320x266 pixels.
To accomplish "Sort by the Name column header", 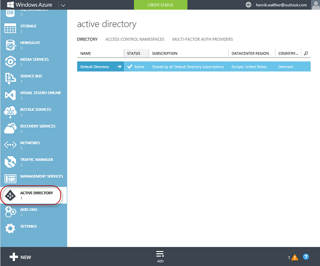I will (x=100, y=53).
